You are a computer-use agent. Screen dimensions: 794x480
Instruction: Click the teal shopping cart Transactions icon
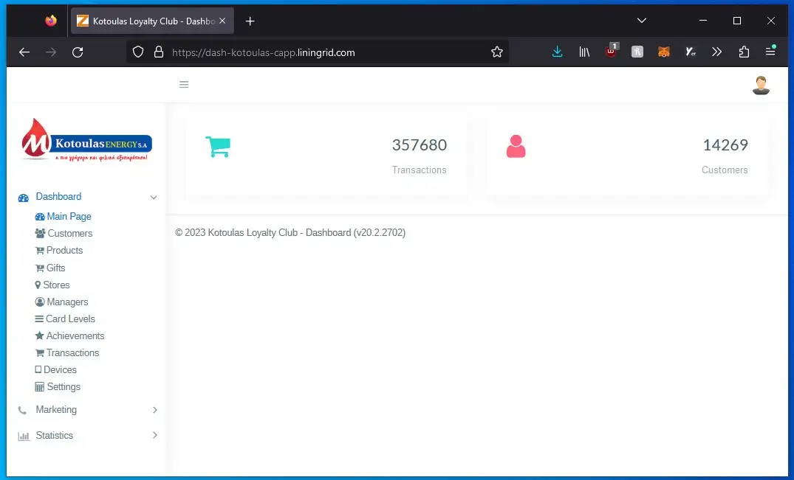[217, 147]
